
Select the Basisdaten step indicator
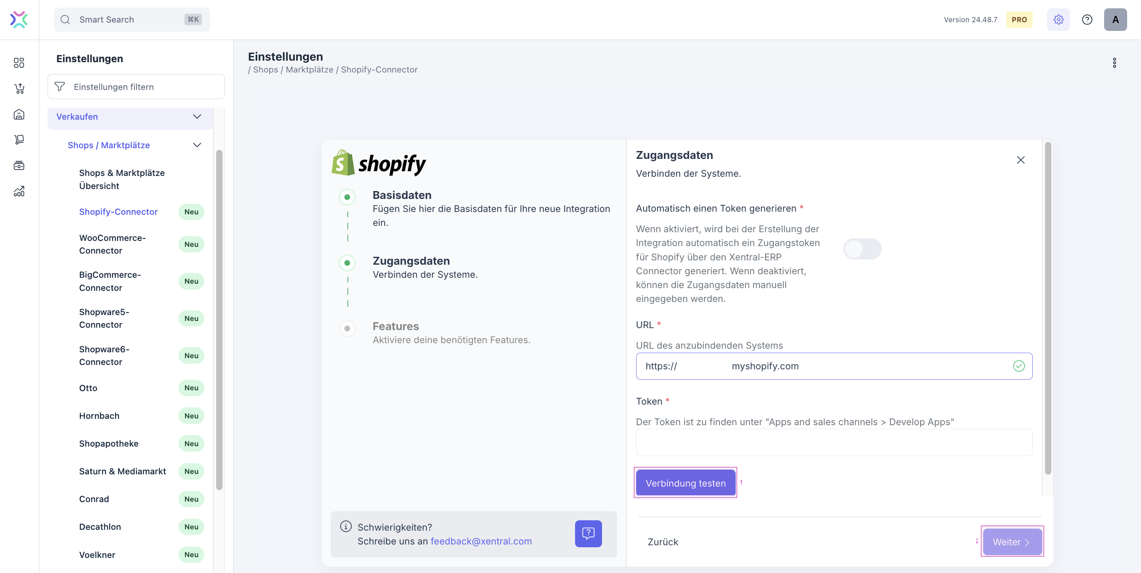click(x=347, y=197)
